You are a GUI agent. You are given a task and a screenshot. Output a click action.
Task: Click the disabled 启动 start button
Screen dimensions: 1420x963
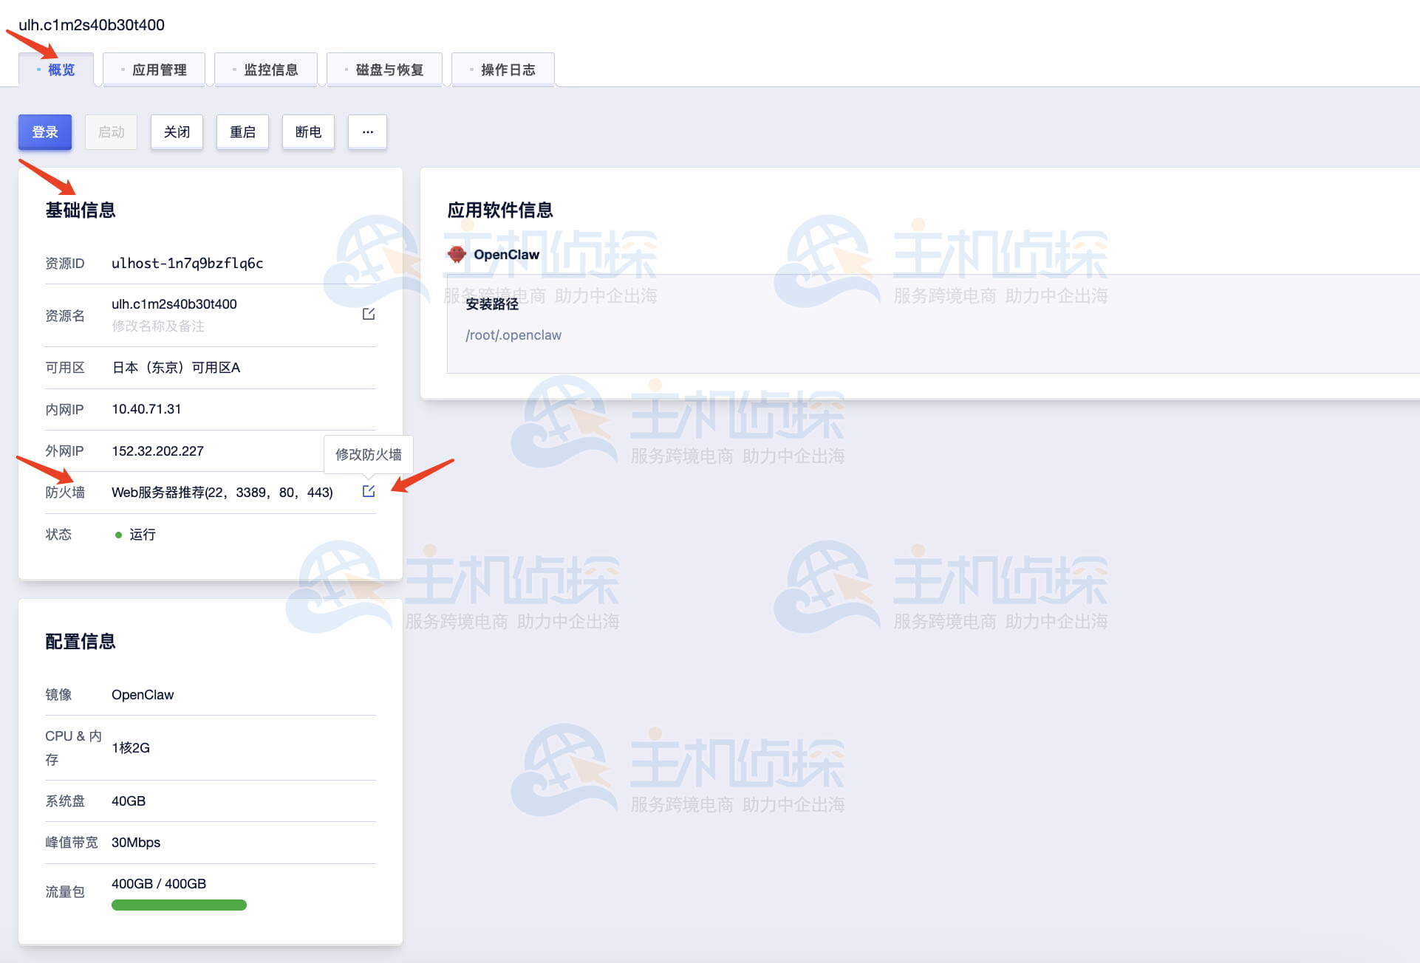[111, 132]
